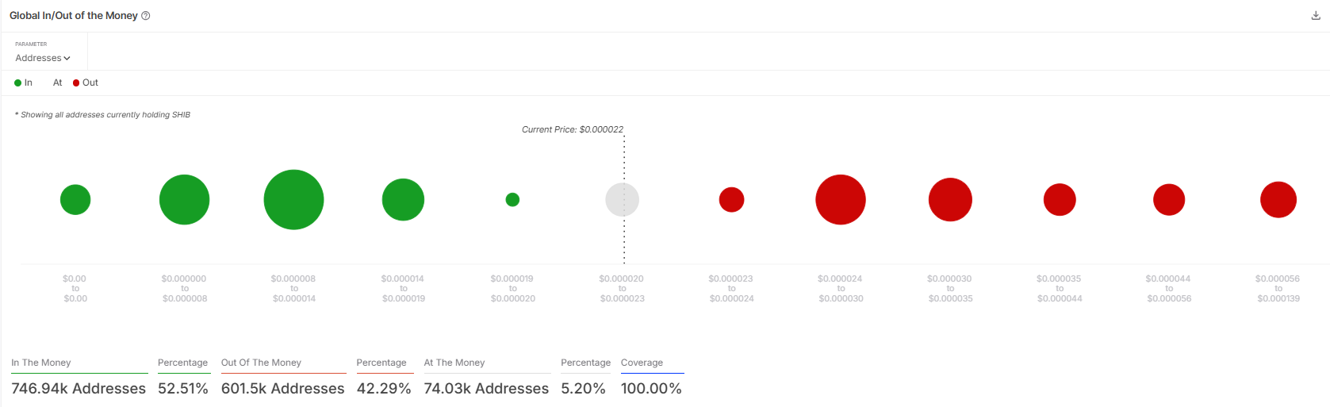Click the At The Money heading
1330x407 pixels.
[x=454, y=363]
